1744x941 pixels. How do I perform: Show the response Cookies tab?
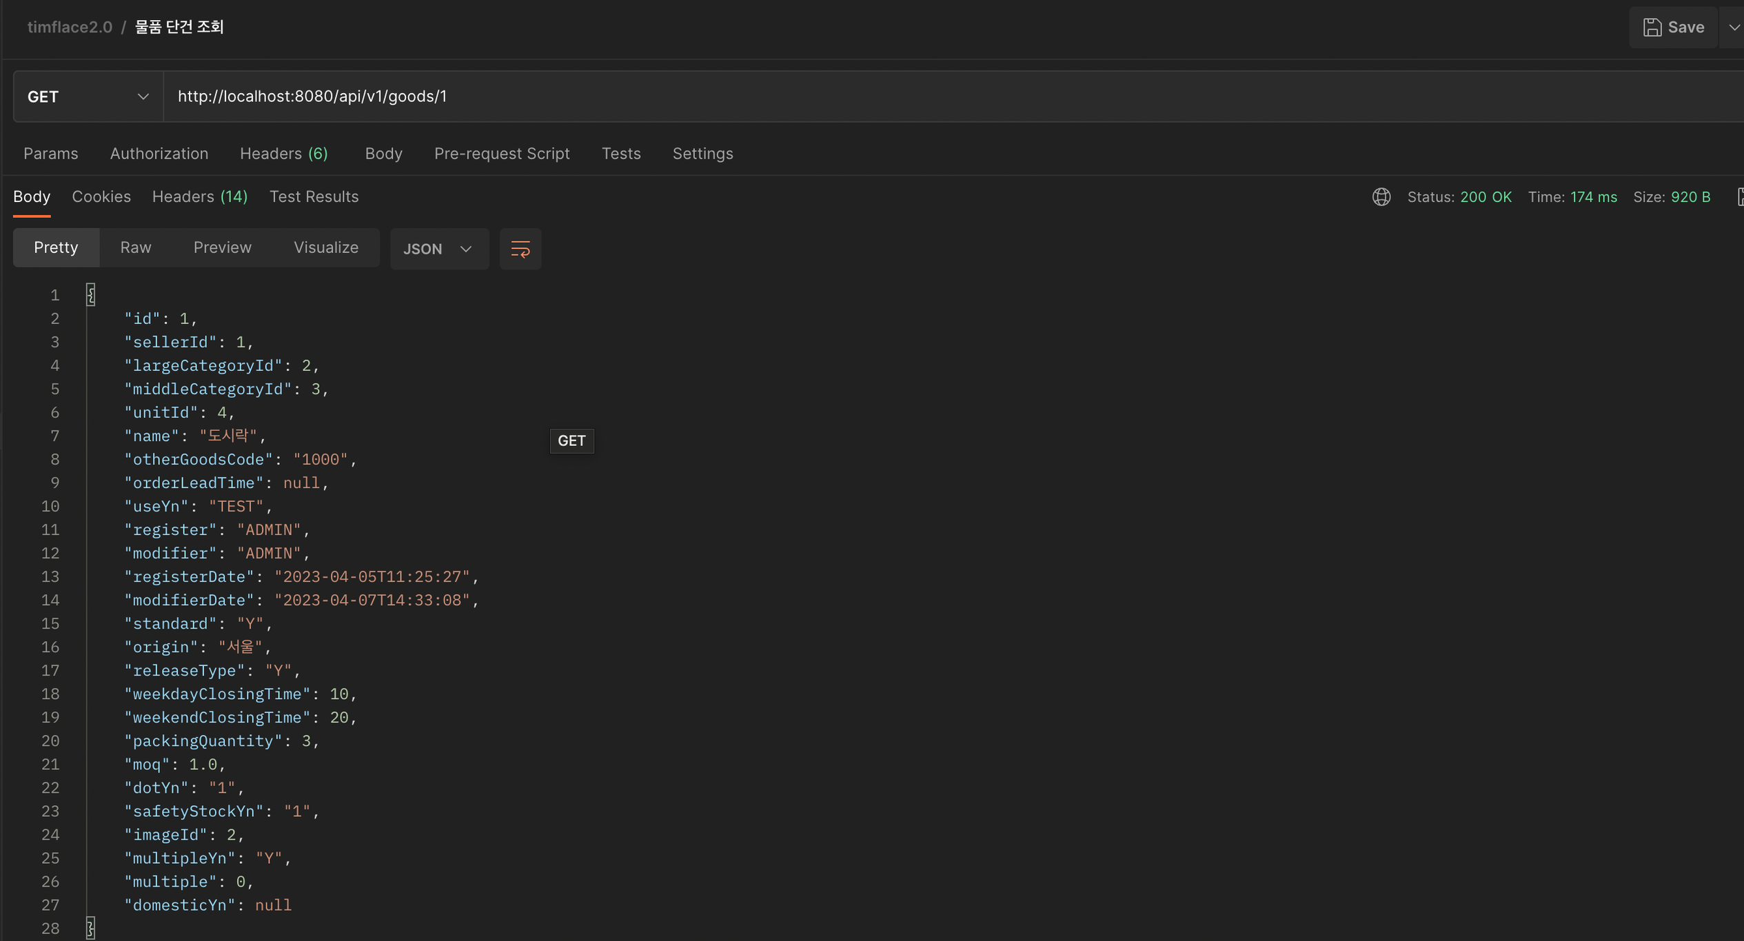click(x=101, y=197)
